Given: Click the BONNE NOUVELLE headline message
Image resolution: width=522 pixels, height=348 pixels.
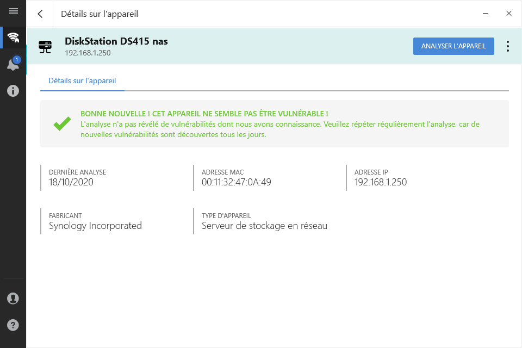Looking at the screenshot, I should 204,114.
